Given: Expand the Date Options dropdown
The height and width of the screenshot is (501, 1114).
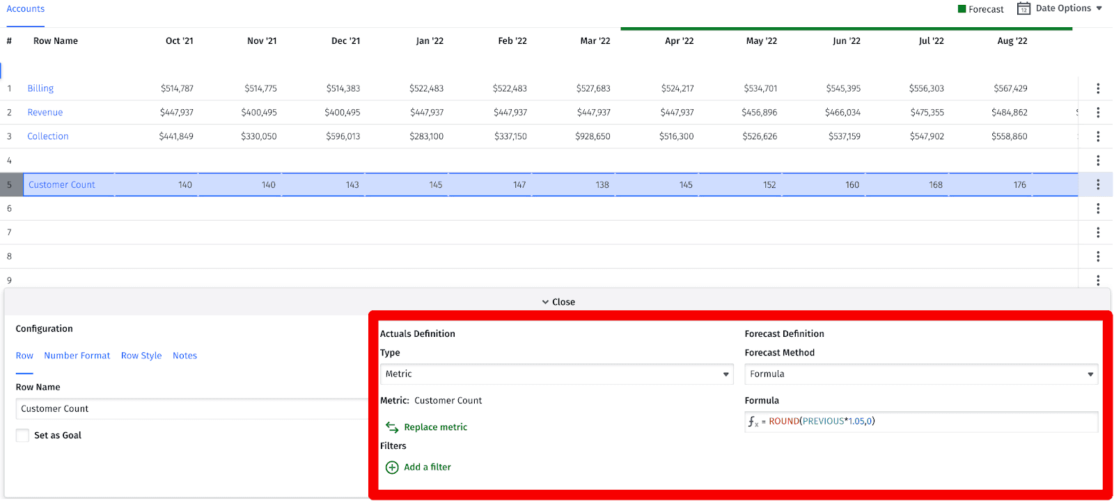Looking at the screenshot, I should (x=1069, y=8).
